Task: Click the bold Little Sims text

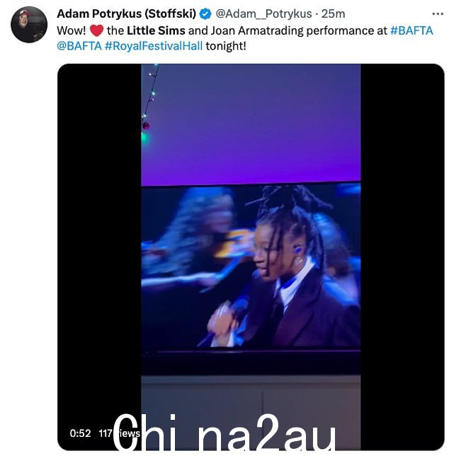Action: point(156,30)
